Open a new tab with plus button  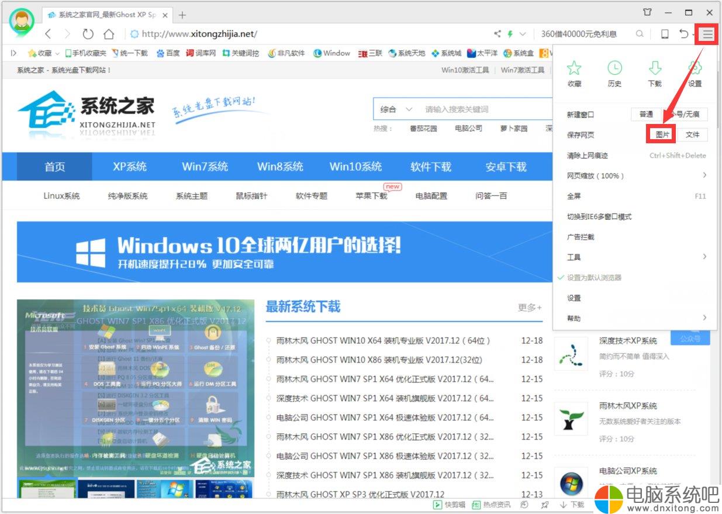pyautogui.click(x=182, y=15)
